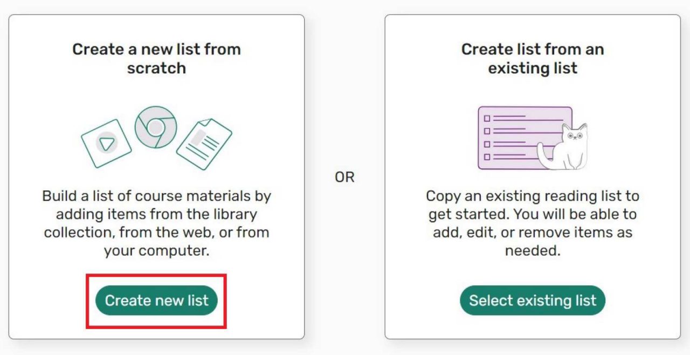Viewport: 690px width, 355px height.
Task: Click the 'Create list from an existing list' heading
Action: (532, 58)
